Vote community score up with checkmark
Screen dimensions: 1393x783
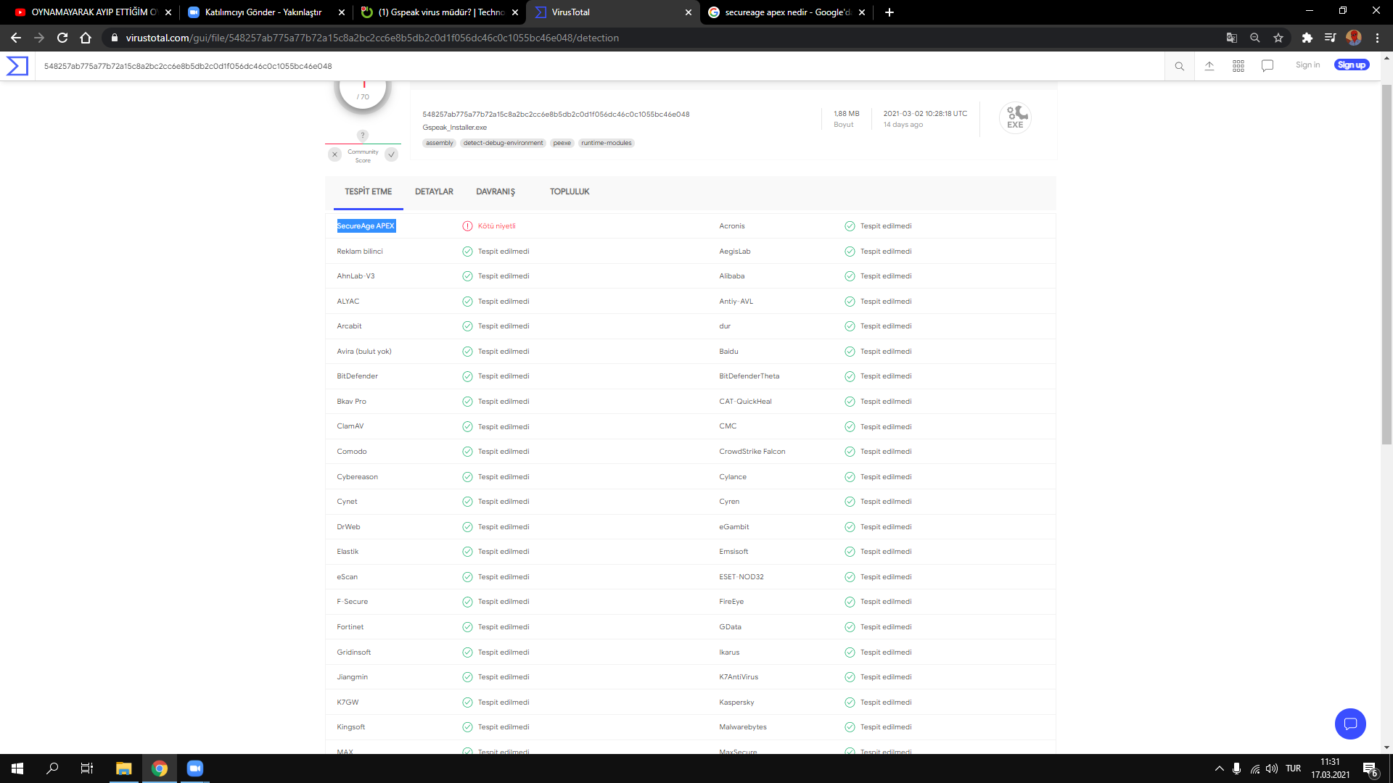pyautogui.click(x=392, y=154)
